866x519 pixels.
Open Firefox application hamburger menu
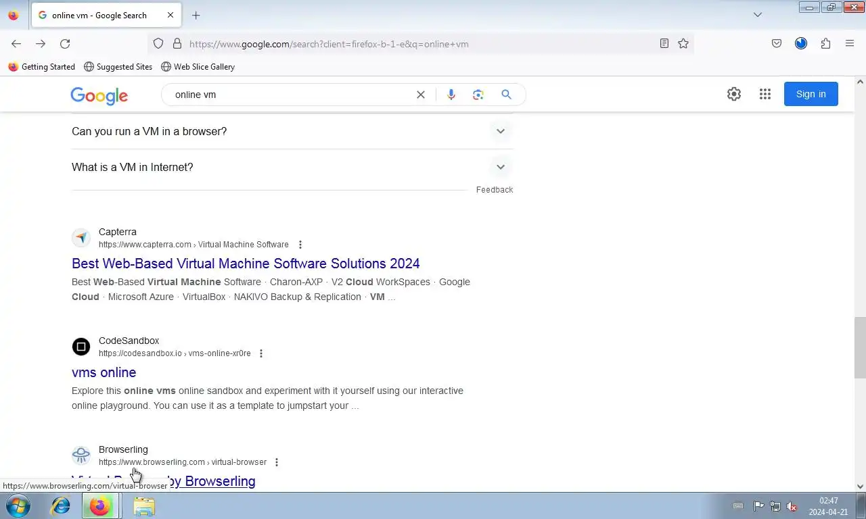(850, 44)
